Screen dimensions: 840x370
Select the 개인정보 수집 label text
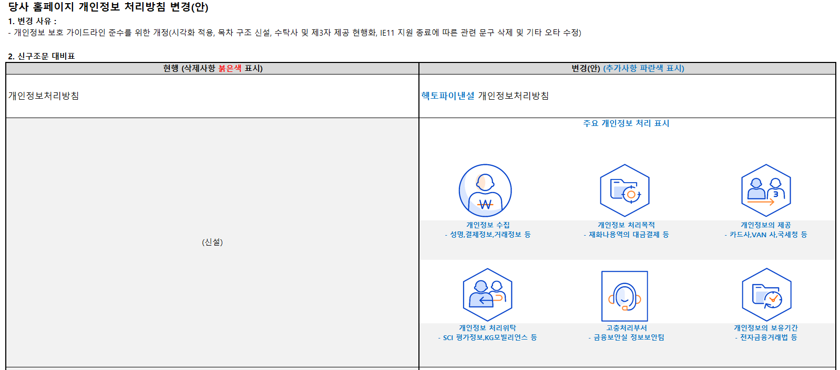click(x=487, y=225)
